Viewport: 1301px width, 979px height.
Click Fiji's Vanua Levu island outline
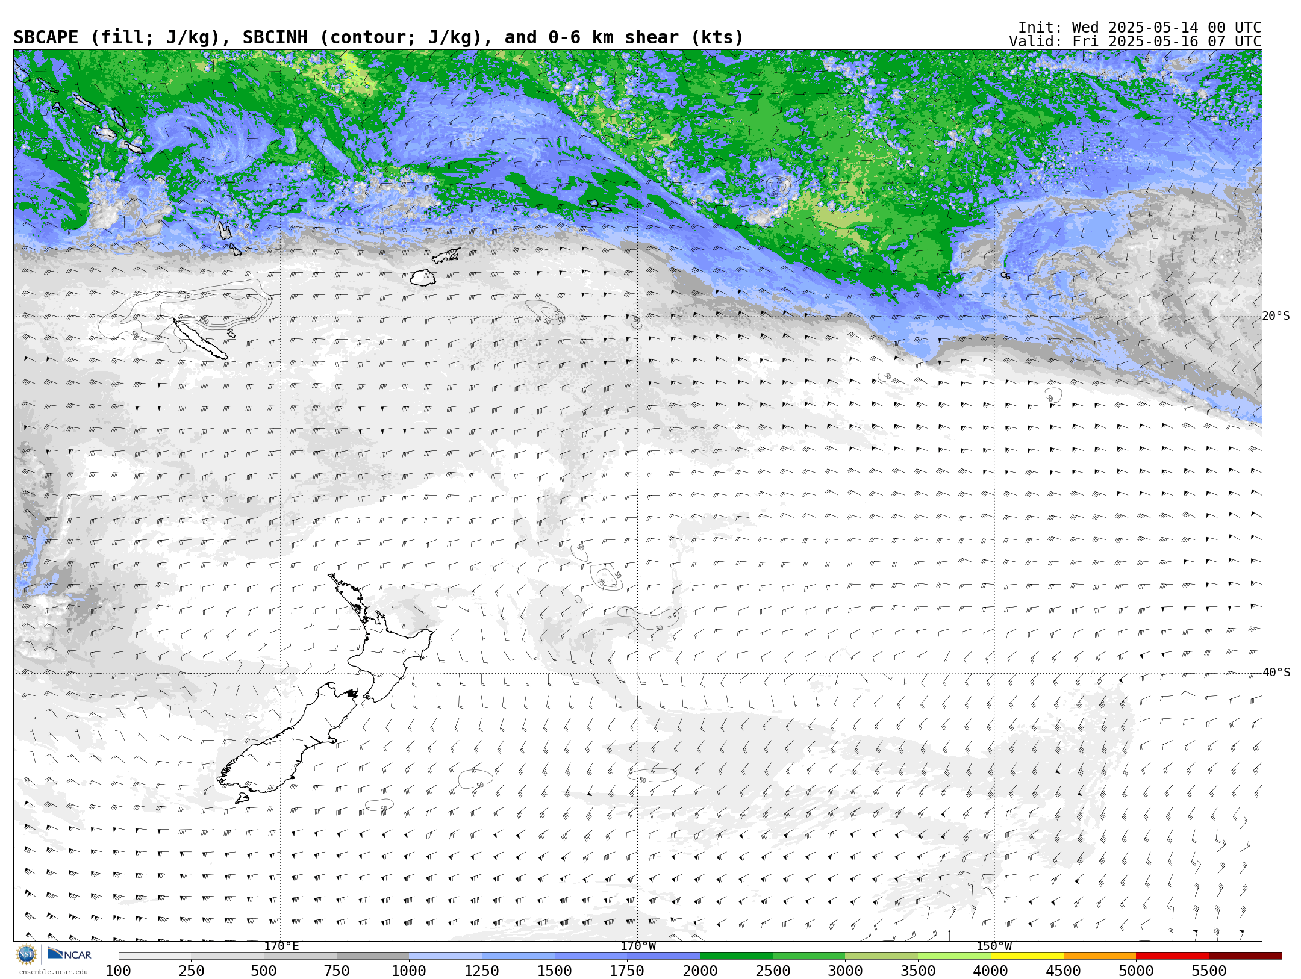click(446, 256)
